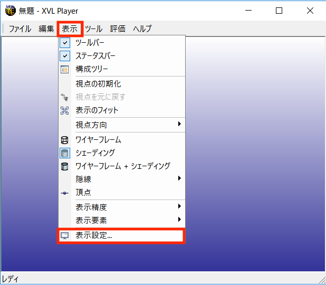Click the XVL Player app icon in title bar
Image resolution: width=326 pixels, height=285 pixels.
tap(11, 11)
